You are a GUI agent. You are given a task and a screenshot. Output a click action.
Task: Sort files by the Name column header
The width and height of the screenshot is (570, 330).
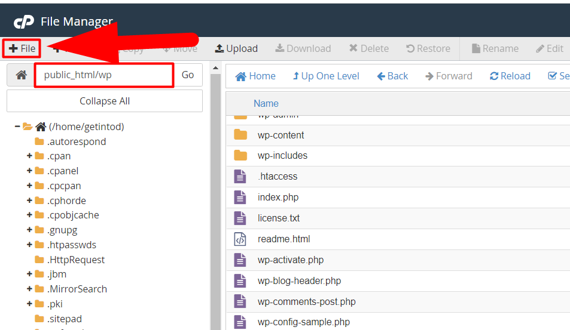[x=266, y=104]
